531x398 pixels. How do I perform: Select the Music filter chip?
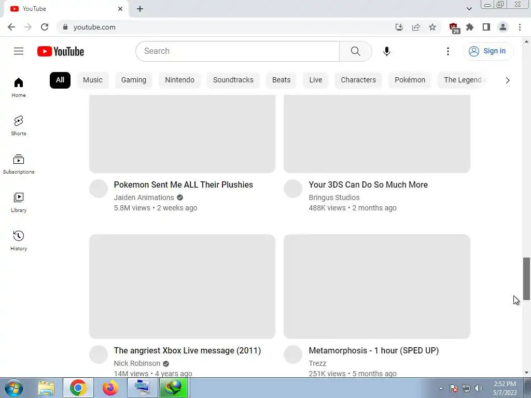point(93,80)
